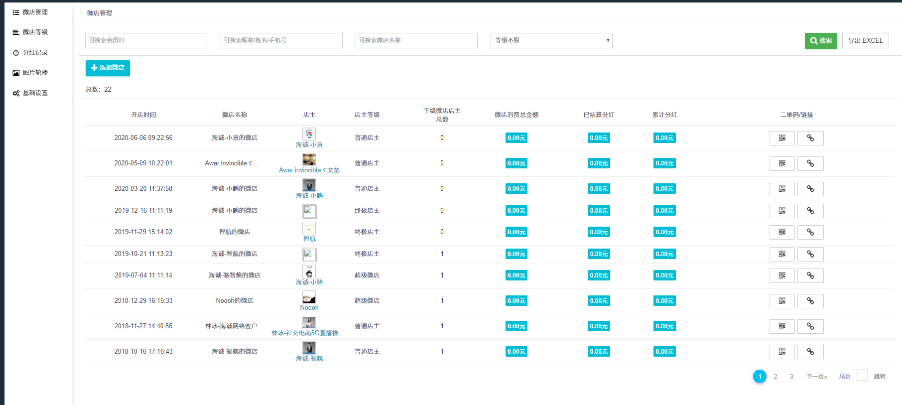Image resolution: width=902 pixels, height=405 pixels.
Task: Click broken avatar image in 2019-12-16 row
Action: (x=309, y=211)
